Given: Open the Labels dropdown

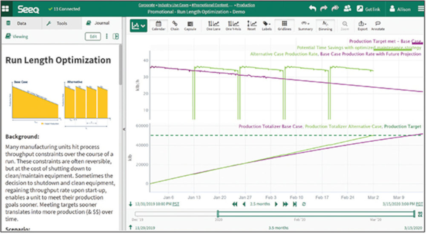Looking at the screenshot, I should click(x=267, y=26).
